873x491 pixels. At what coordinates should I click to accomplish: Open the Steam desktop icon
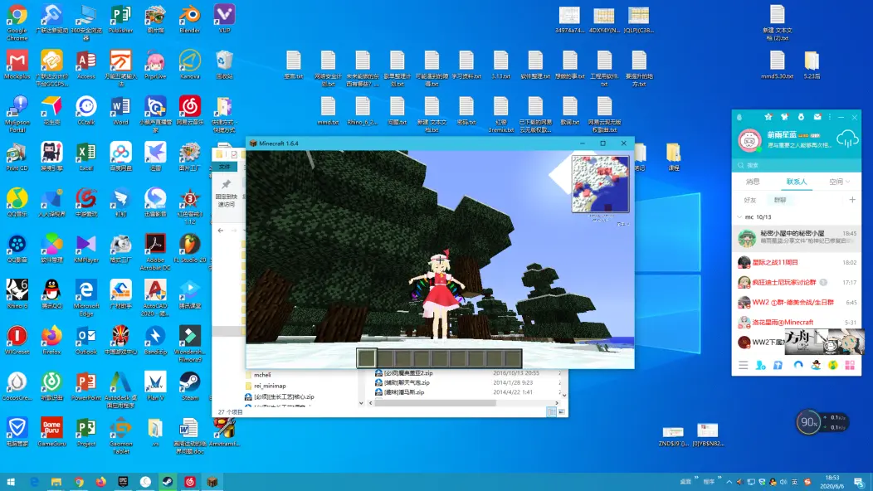click(190, 383)
